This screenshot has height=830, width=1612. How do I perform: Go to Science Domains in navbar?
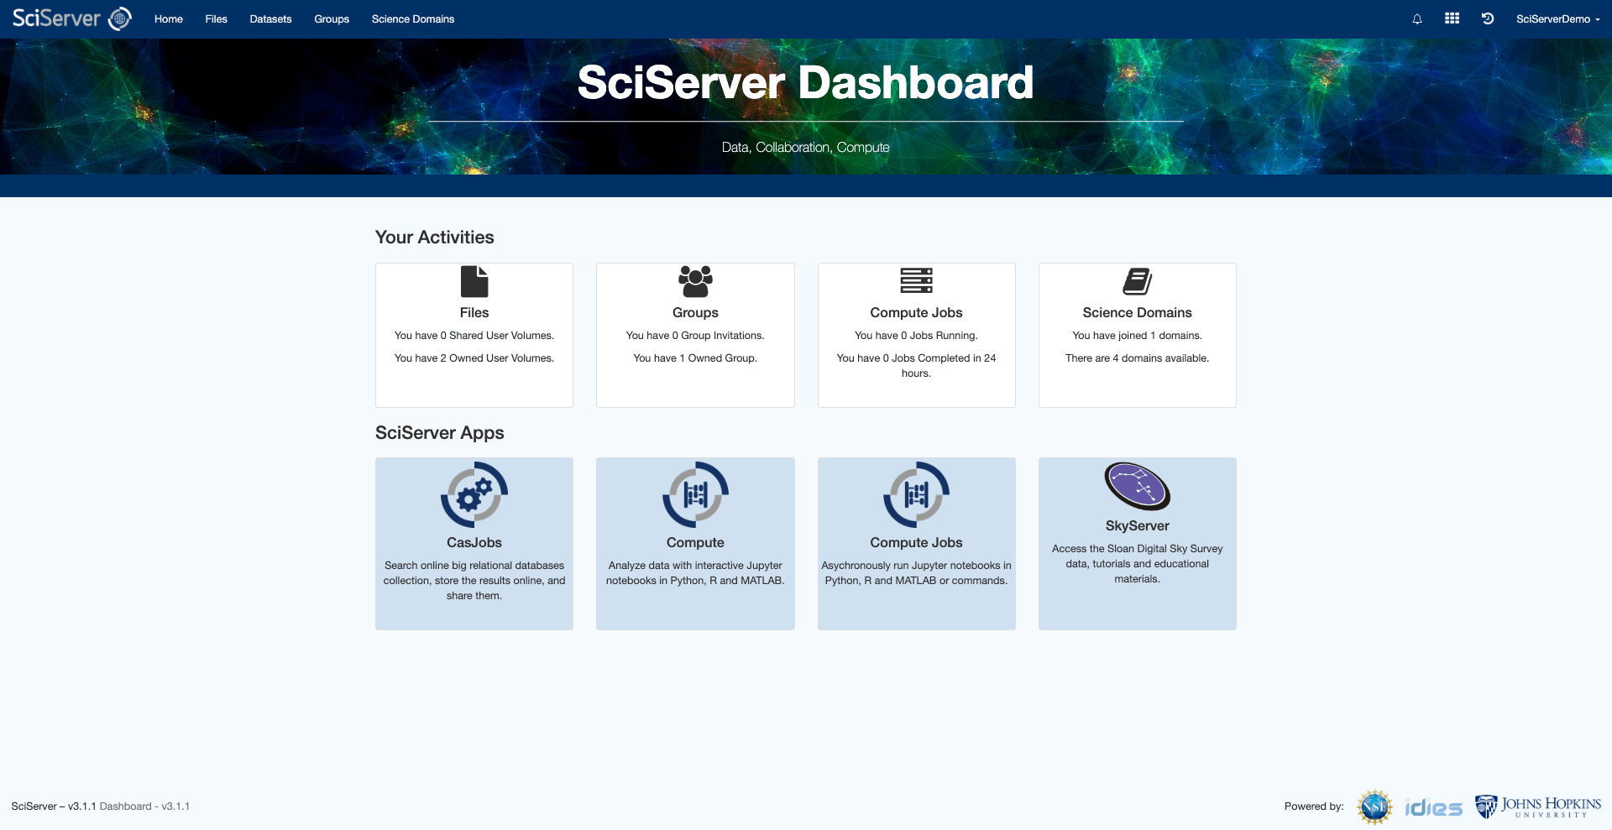412,19
